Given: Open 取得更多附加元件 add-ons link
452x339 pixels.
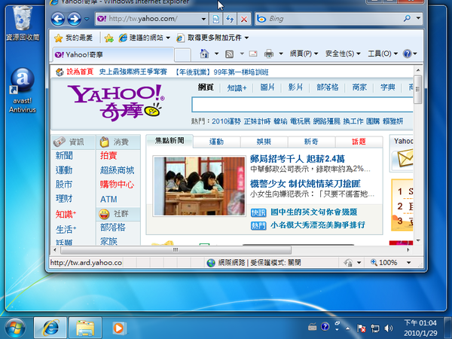Looking at the screenshot, I should [212, 38].
